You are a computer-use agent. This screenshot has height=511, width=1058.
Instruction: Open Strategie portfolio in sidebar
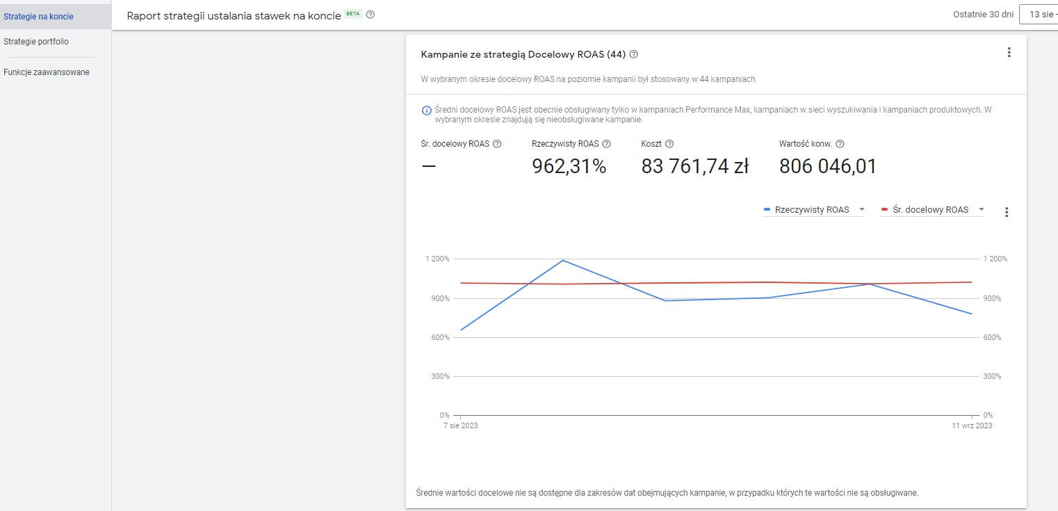[x=36, y=42]
